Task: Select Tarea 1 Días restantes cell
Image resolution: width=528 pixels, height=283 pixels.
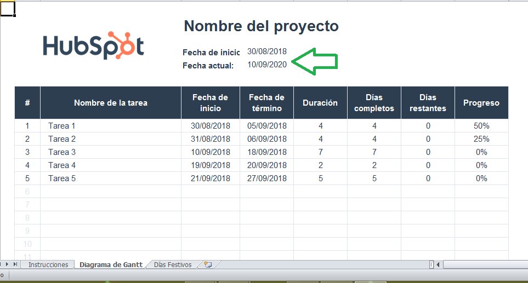Action: (428, 126)
